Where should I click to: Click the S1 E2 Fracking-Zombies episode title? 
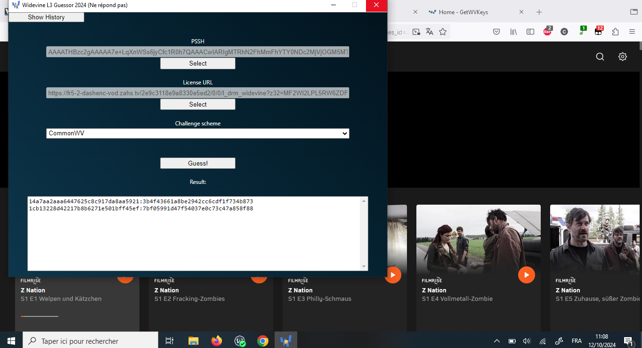pyautogui.click(x=190, y=298)
